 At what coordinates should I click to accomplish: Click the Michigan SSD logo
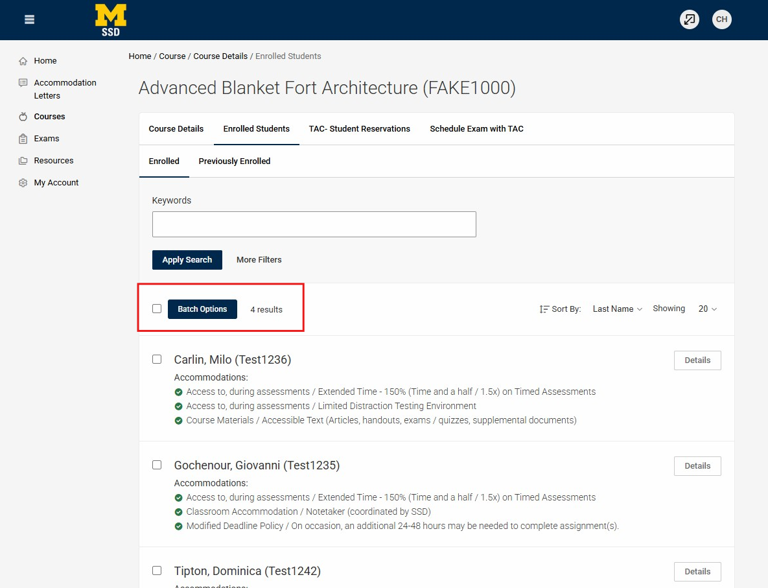click(111, 20)
